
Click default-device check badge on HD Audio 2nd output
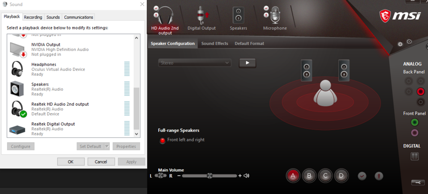point(156,8)
